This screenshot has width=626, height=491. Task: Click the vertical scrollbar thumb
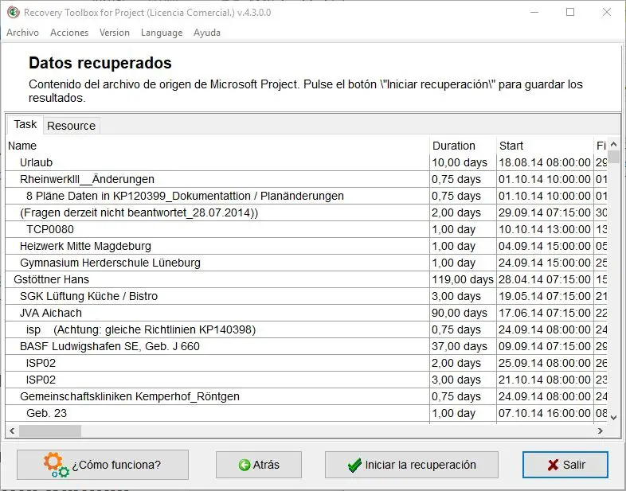tap(614, 157)
